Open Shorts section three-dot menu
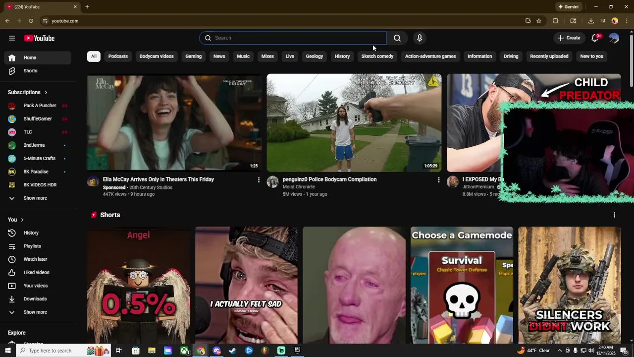This screenshot has width=634, height=357. tap(614, 215)
